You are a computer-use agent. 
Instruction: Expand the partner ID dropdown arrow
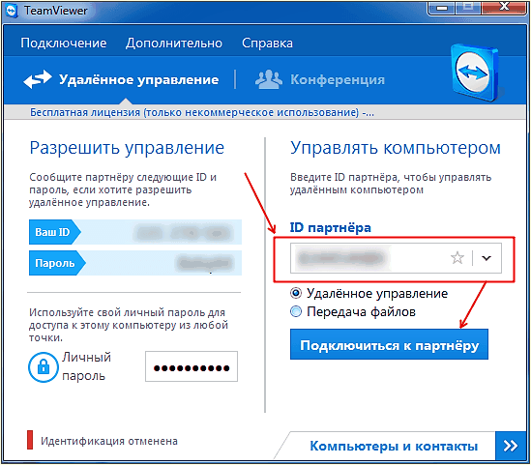point(487,258)
